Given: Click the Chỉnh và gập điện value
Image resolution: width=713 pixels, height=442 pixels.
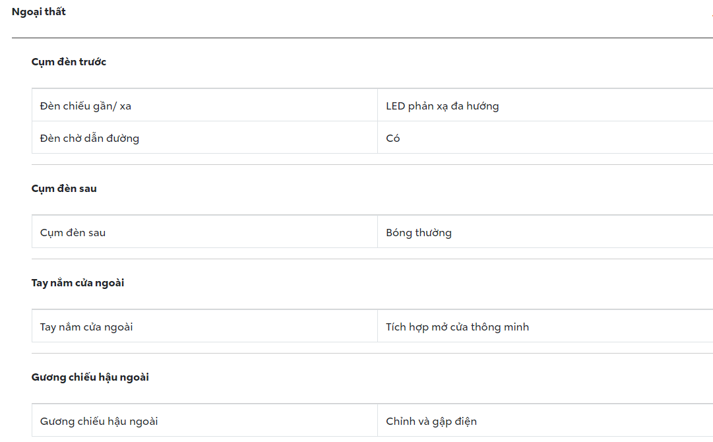Looking at the screenshot, I should pyautogui.click(x=431, y=421).
